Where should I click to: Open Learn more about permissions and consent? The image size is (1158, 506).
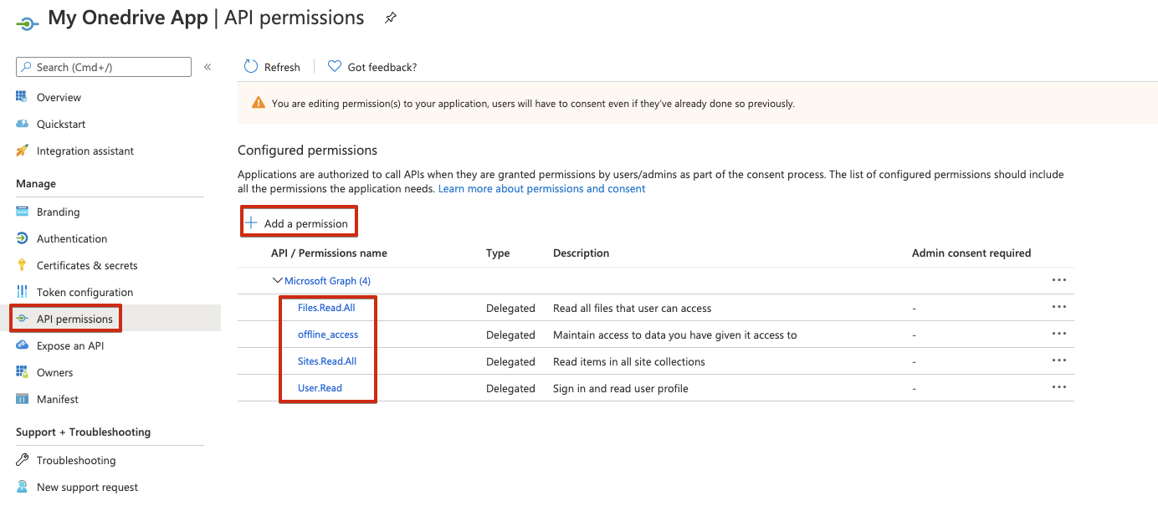tap(541, 189)
